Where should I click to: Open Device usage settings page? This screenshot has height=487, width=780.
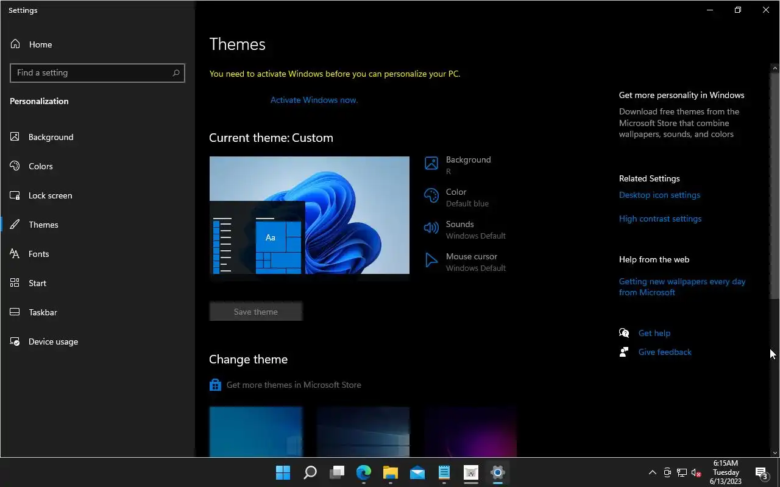coord(53,342)
